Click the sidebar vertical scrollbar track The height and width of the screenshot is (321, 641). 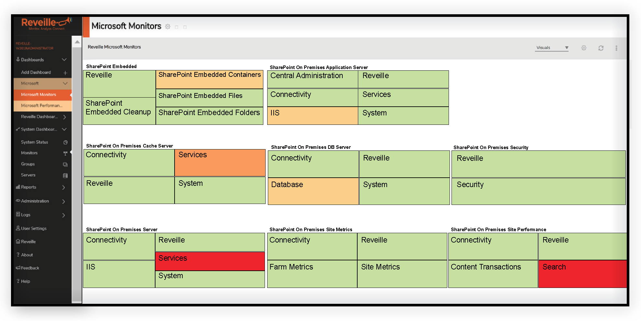(77, 175)
